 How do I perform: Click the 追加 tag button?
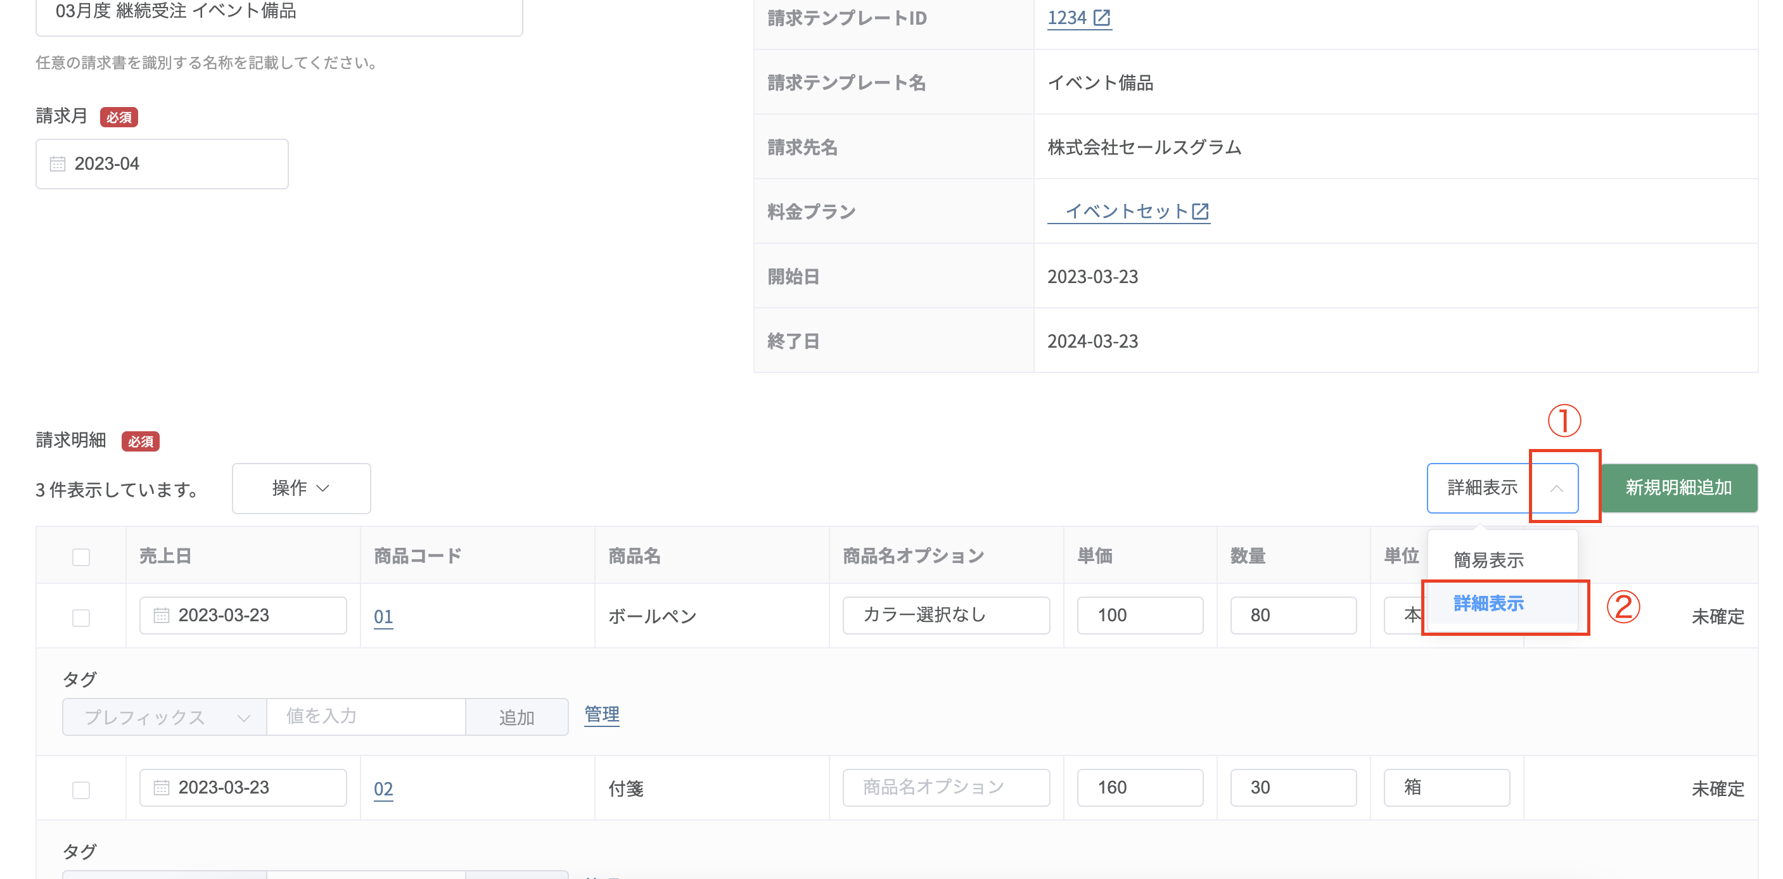(516, 717)
